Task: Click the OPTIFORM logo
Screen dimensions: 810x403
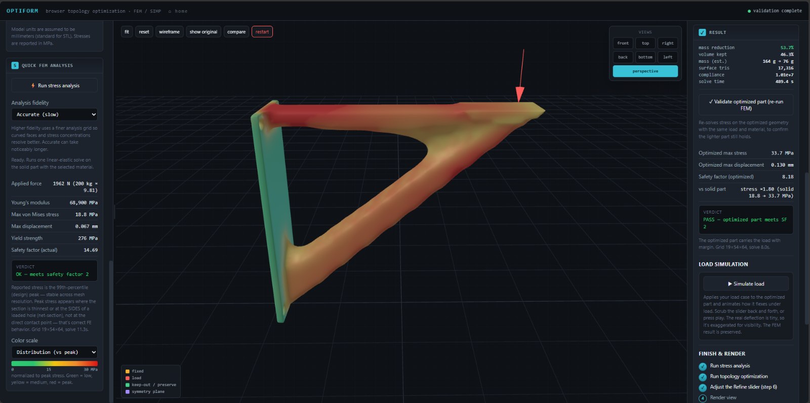Action: 22,11
